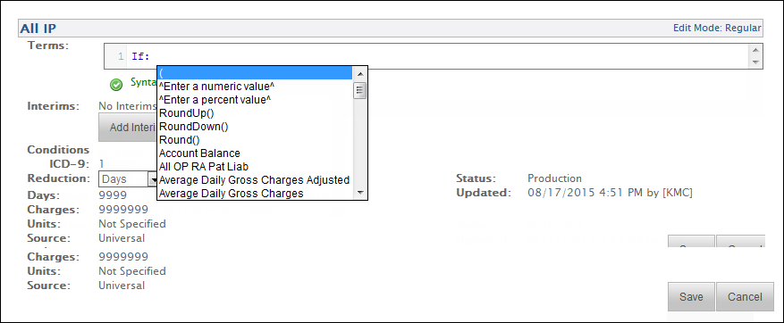This screenshot has width=784, height=323.
Task: Select Average Daily Gross Charges entry
Action: pyautogui.click(x=255, y=194)
